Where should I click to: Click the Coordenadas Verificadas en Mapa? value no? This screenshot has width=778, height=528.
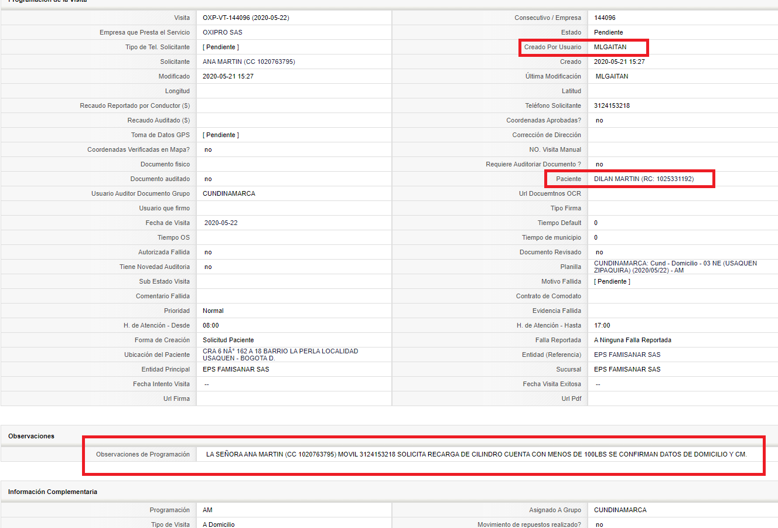(208, 149)
